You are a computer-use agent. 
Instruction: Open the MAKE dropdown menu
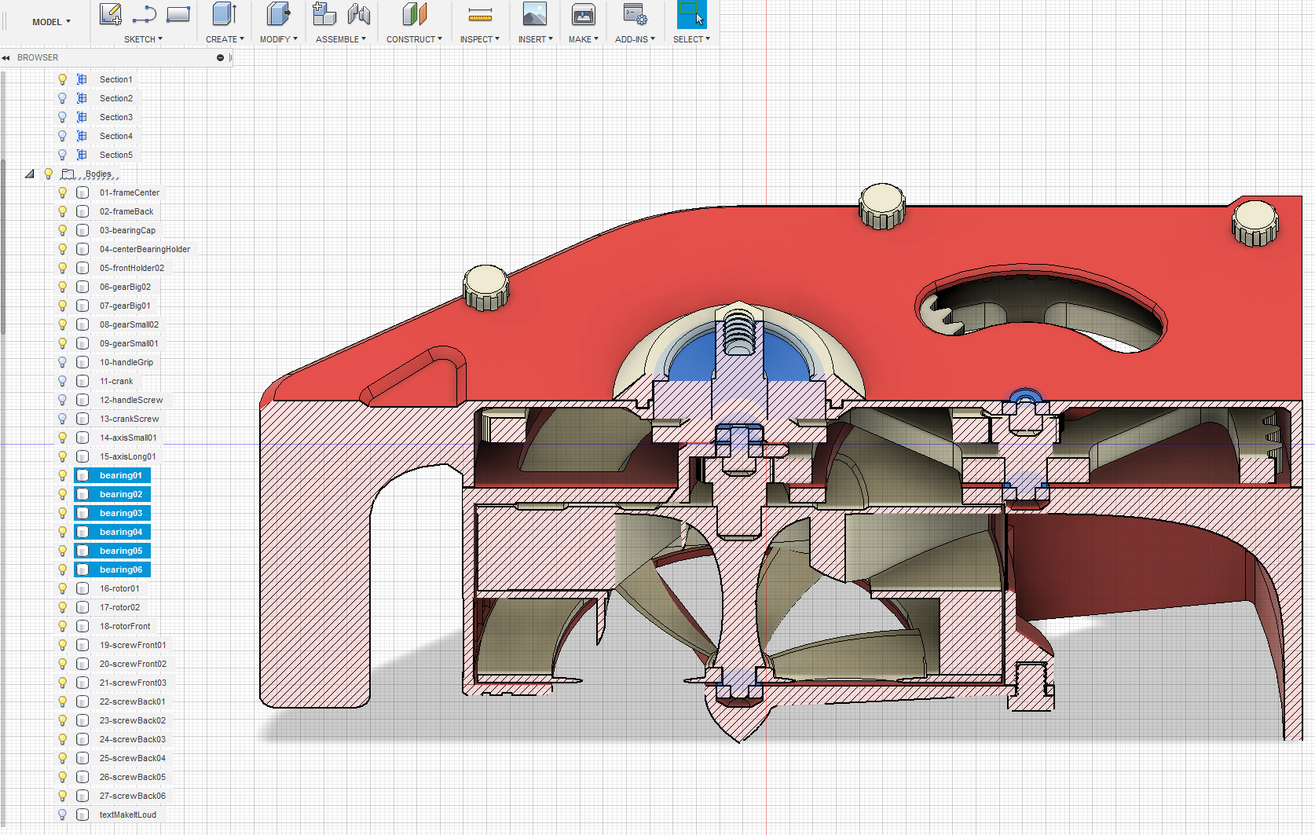pyautogui.click(x=584, y=39)
